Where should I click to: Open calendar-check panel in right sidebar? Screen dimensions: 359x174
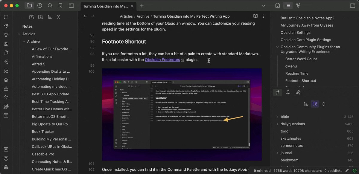(x=278, y=5)
